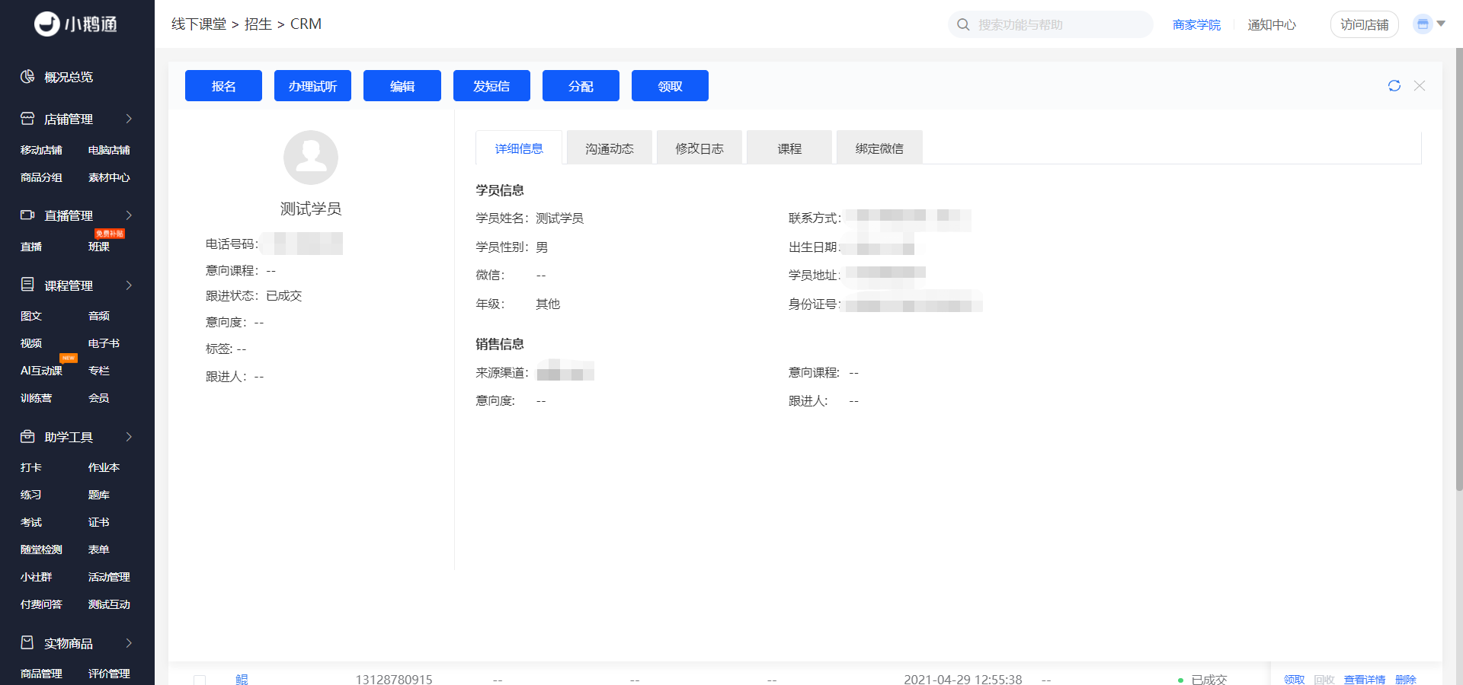1463x685 pixels.
Task: Click 线下课堂 in the breadcrumb
Action: click(199, 24)
